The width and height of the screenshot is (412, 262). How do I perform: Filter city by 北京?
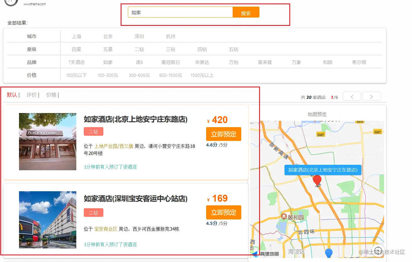point(108,37)
